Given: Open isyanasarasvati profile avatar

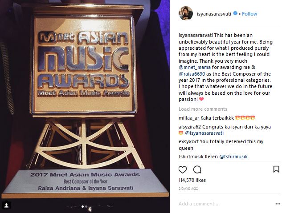Looking at the screenshot, I should [x=186, y=13].
